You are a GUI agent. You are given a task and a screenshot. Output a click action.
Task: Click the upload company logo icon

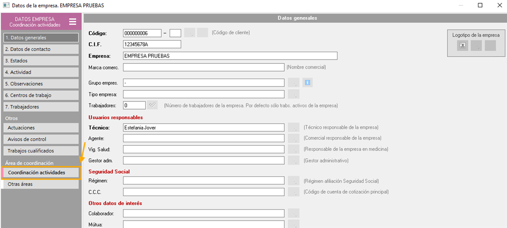point(463,45)
